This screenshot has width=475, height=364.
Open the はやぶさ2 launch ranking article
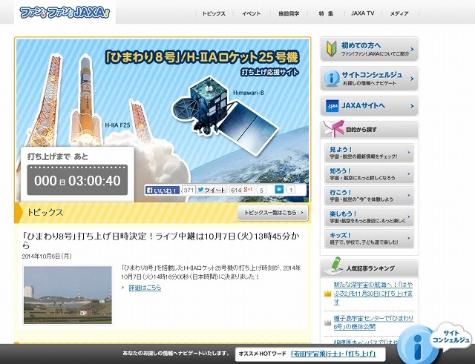[373, 293]
